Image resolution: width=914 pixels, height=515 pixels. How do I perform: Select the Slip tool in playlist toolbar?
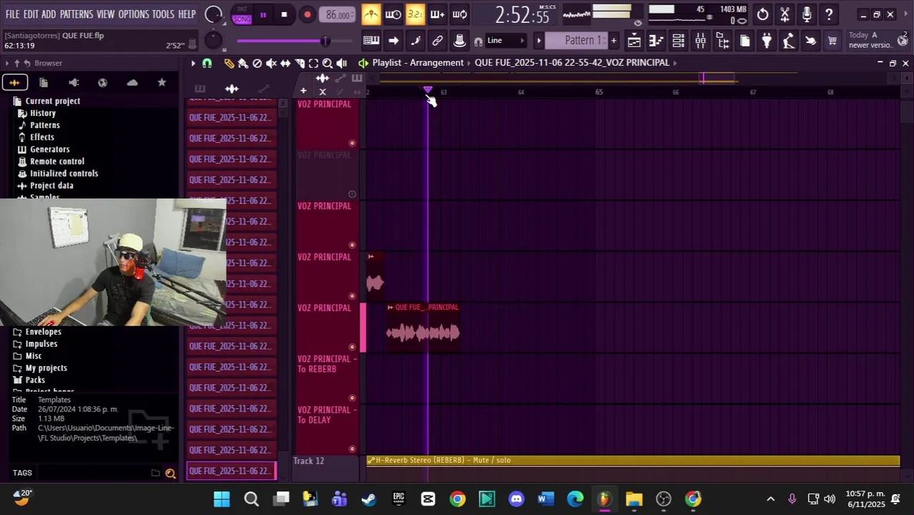click(x=285, y=64)
